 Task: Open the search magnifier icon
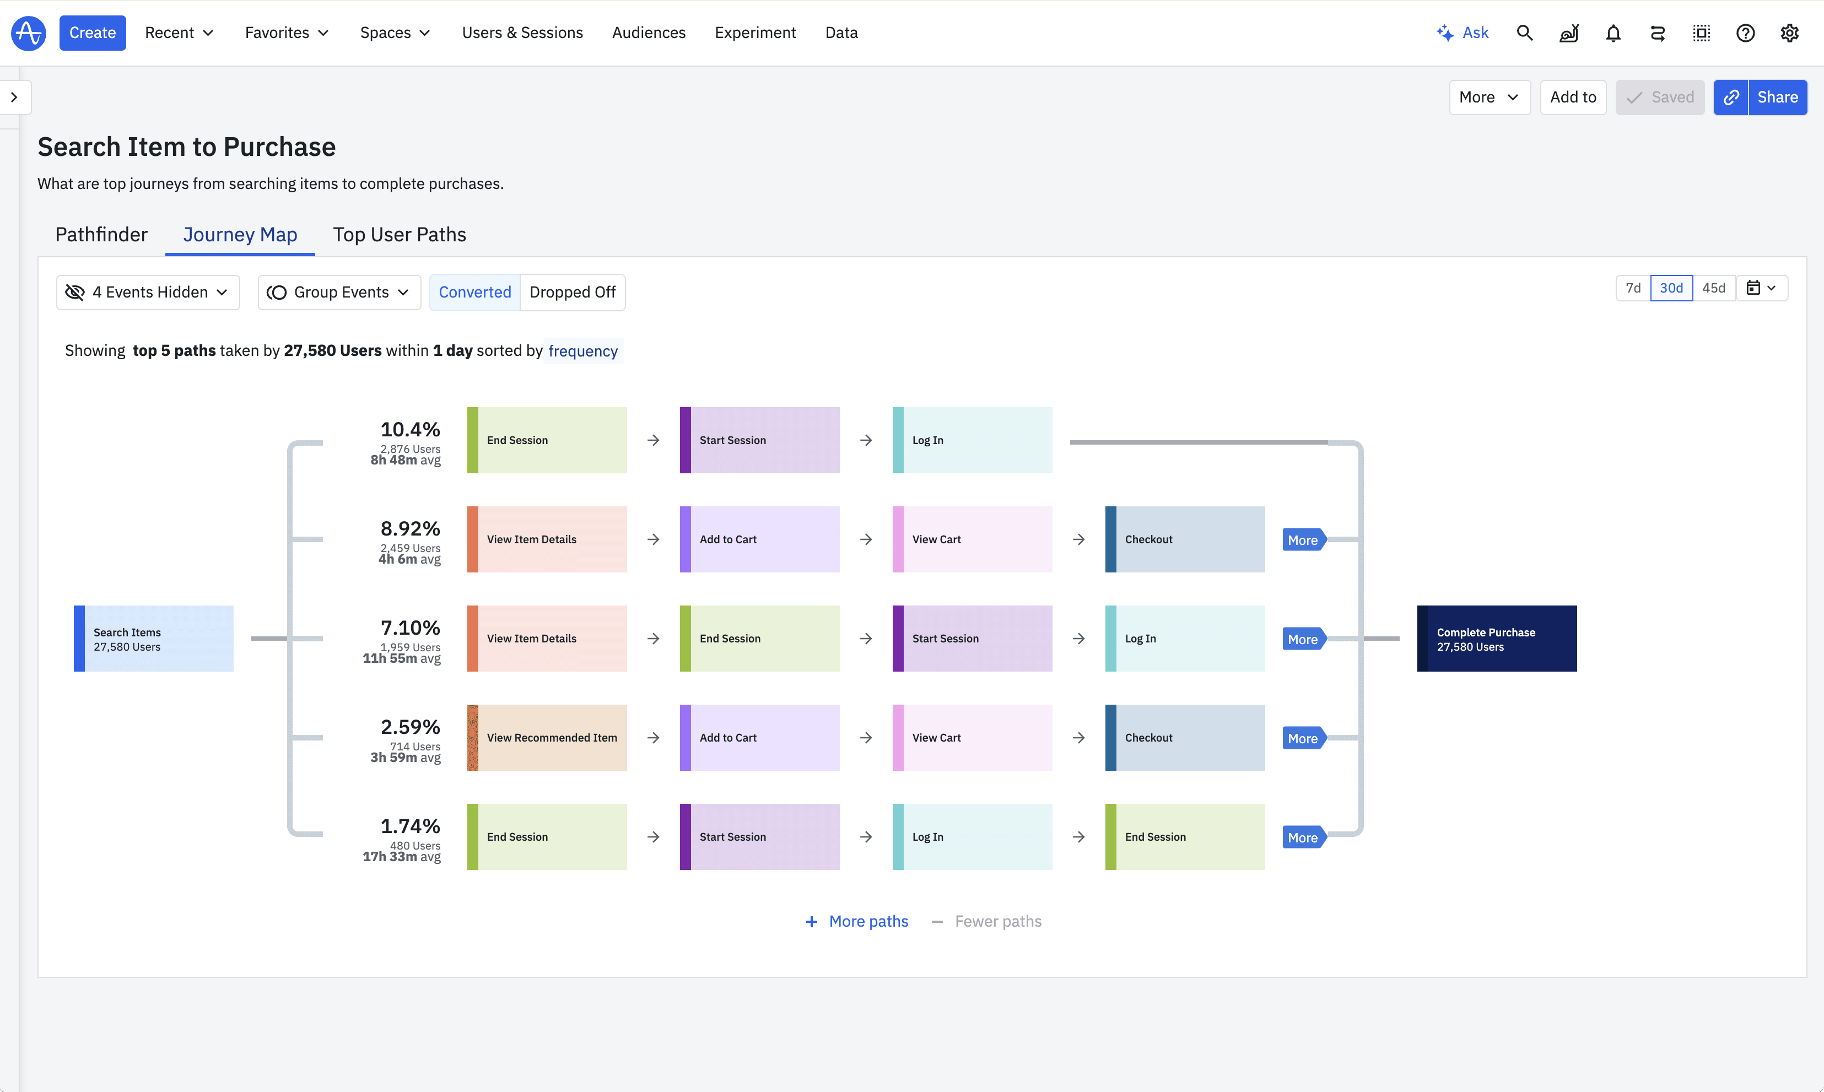point(1525,33)
